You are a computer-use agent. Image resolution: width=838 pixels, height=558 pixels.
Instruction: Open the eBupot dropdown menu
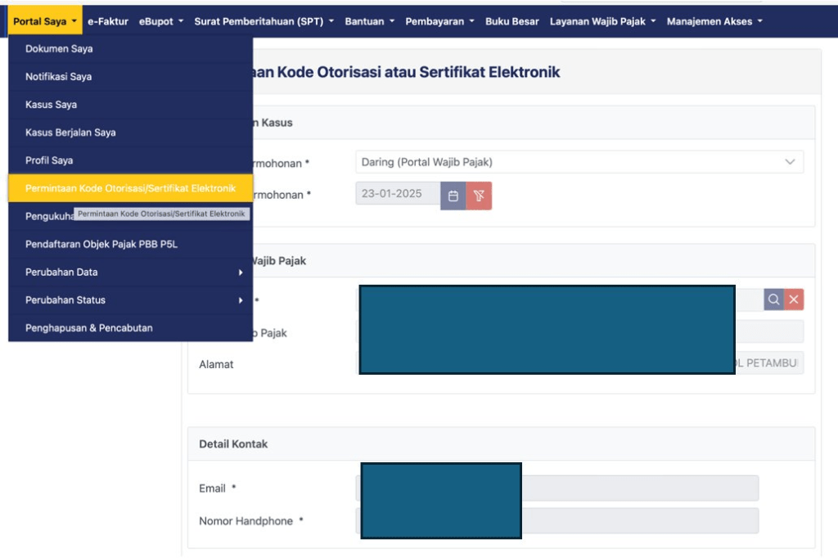tap(160, 21)
